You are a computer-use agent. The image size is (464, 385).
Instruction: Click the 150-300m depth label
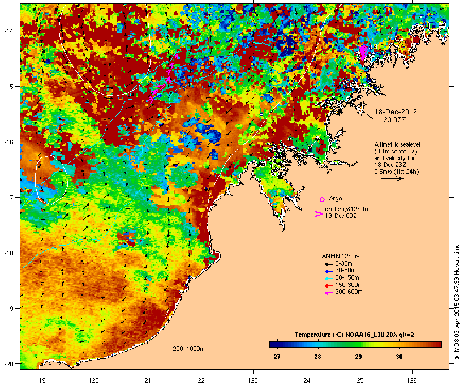coord(349,285)
